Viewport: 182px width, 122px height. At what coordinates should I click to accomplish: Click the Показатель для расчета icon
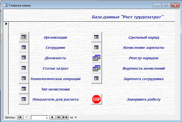24,99
